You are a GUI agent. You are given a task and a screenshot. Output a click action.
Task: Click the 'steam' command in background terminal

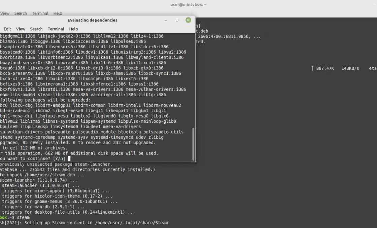23,218
